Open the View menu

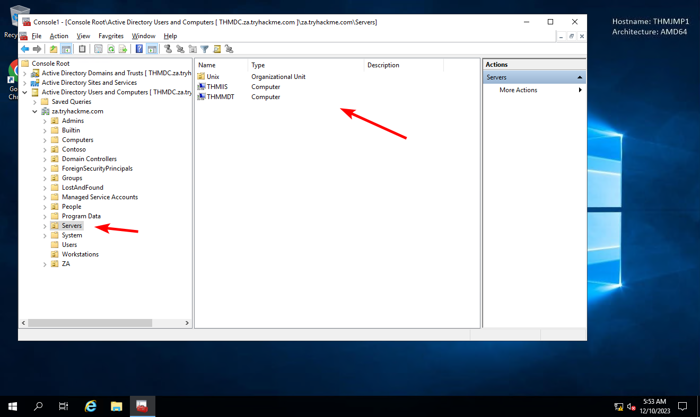tap(83, 36)
